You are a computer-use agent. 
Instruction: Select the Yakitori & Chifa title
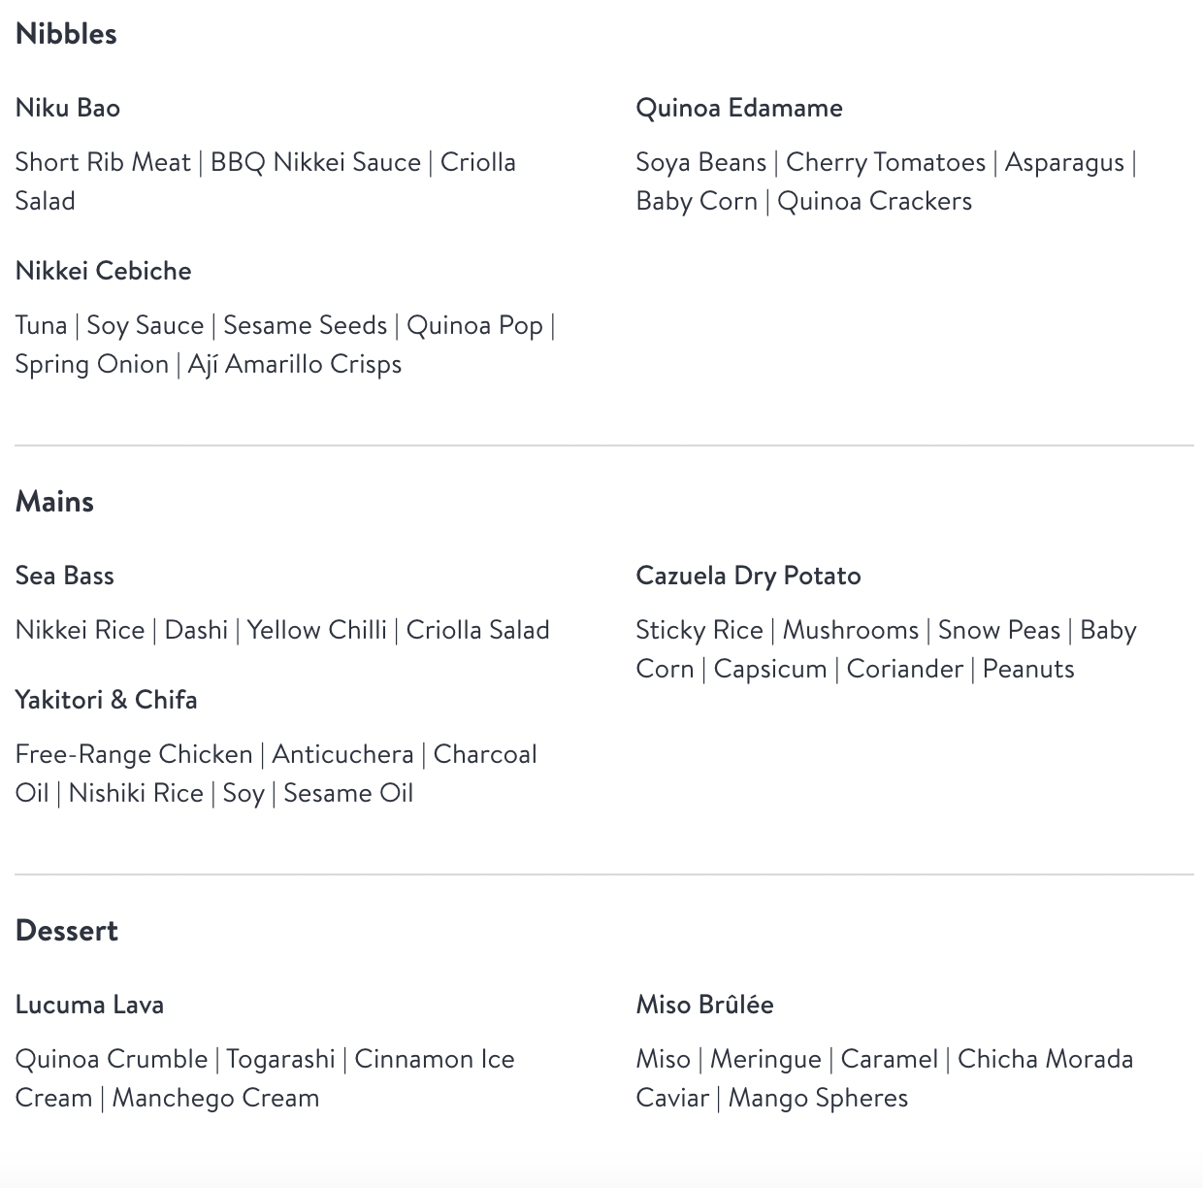(107, 700)
